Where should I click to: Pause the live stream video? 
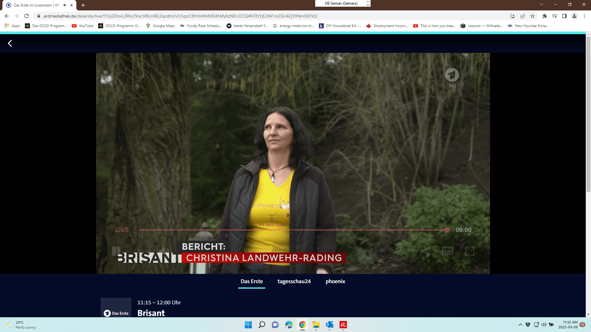pos(116,251)
